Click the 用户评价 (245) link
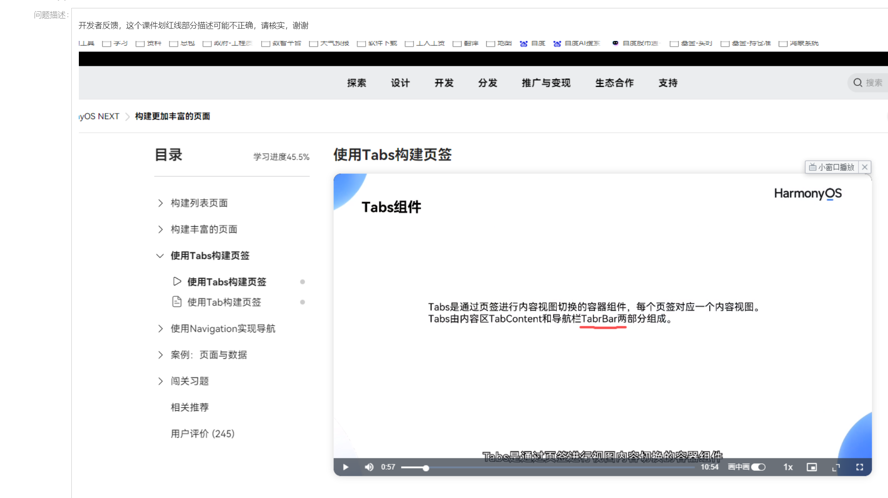 203,434
